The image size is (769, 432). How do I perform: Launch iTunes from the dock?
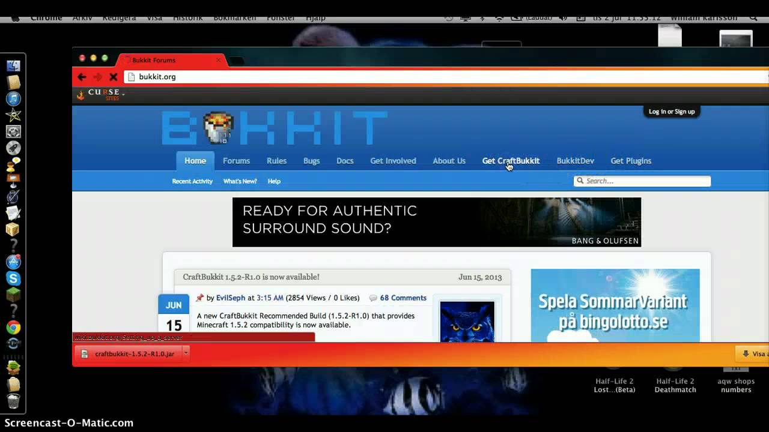[13, 98]
